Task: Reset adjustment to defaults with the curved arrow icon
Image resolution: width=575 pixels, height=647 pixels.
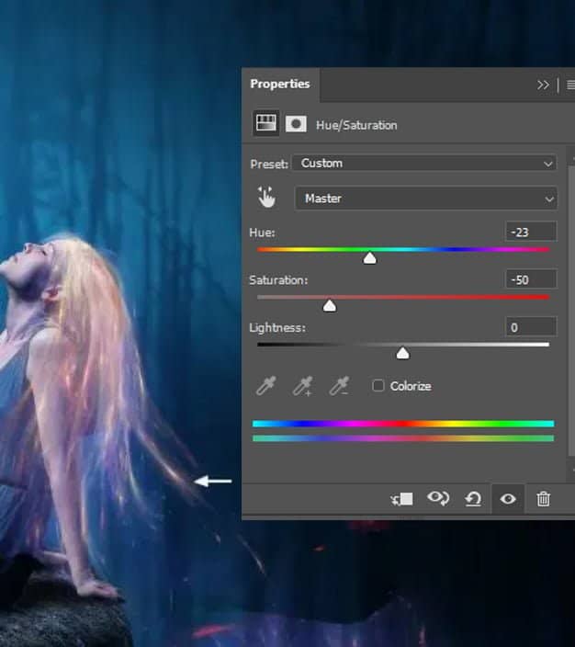Action: (473, 499)
